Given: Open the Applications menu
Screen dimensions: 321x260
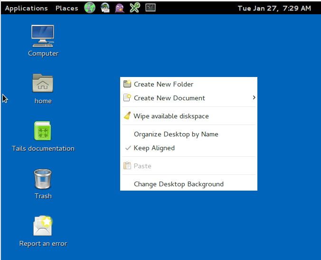Looking at the screenshot, I should point(26,8).
